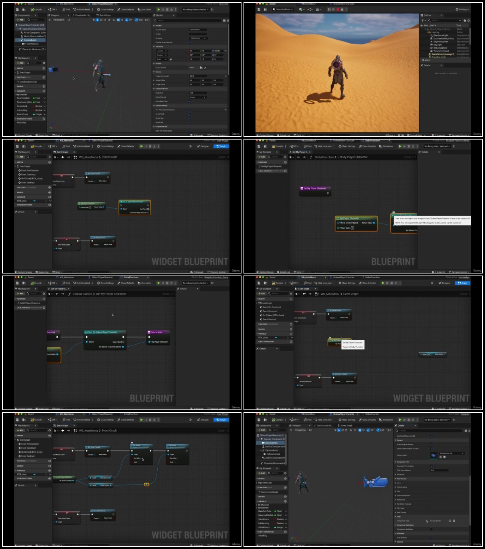
Task: Click Target Arm Length value field 400.0
Action: click(198, 76)
